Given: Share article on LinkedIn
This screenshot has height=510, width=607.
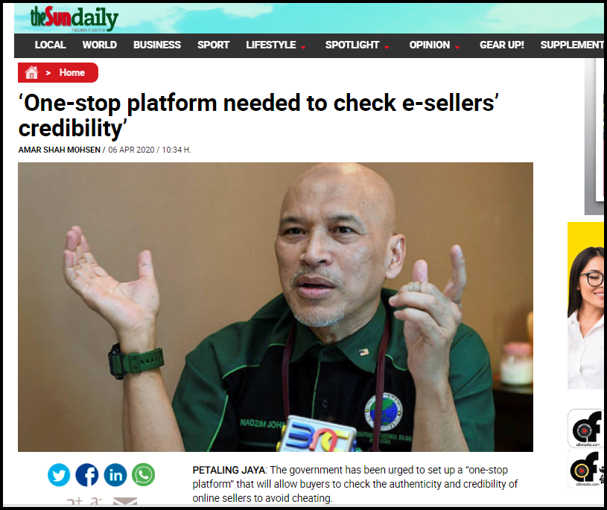Looking at the screenshot, I should point(115,475).
